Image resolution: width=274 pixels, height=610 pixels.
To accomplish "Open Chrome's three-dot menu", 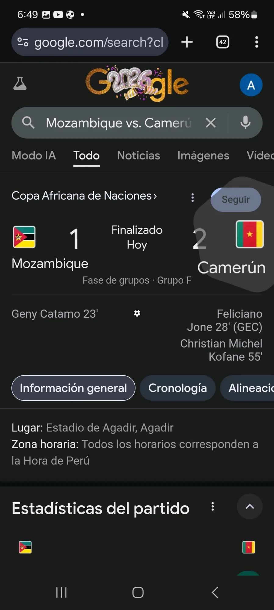I will (257, 42).
